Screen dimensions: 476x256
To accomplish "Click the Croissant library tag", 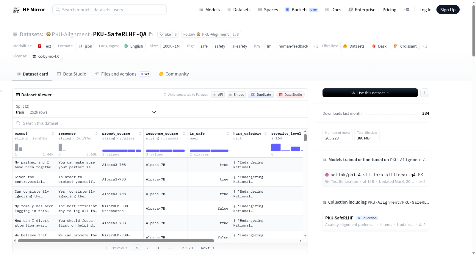I will click(x=405, y=46).
